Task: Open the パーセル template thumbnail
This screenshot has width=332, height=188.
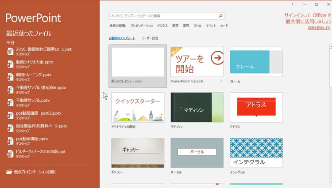Action: point(197,153)
